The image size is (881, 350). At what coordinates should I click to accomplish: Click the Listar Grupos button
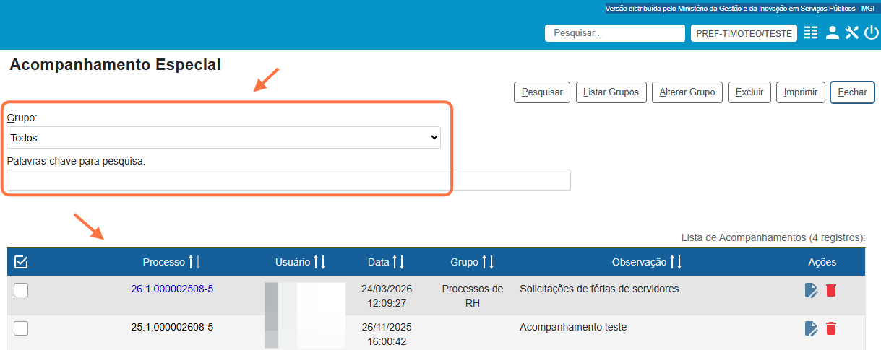[611, 92]
